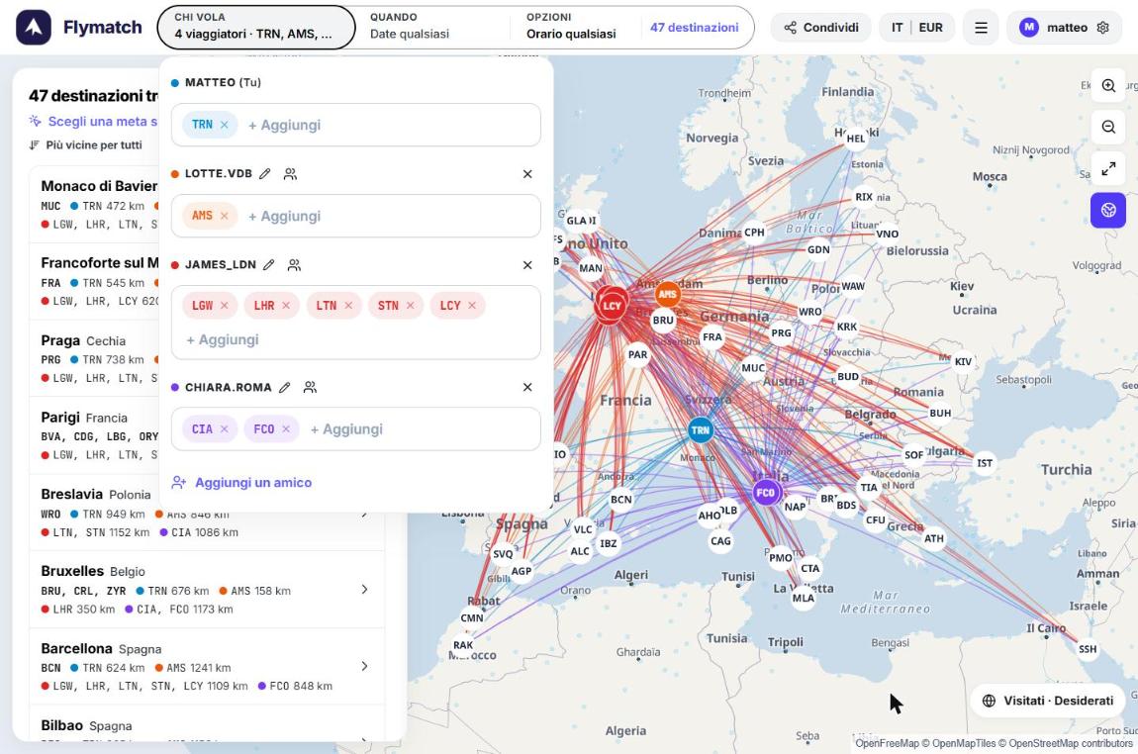
Task: Remove traveler LOTTE.VDB
Action: click(527, 173)
